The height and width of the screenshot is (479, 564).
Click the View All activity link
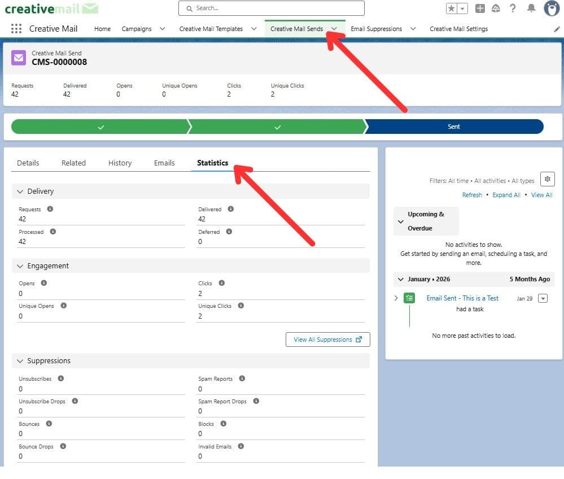pyautogui.click(x=541, y=195)
